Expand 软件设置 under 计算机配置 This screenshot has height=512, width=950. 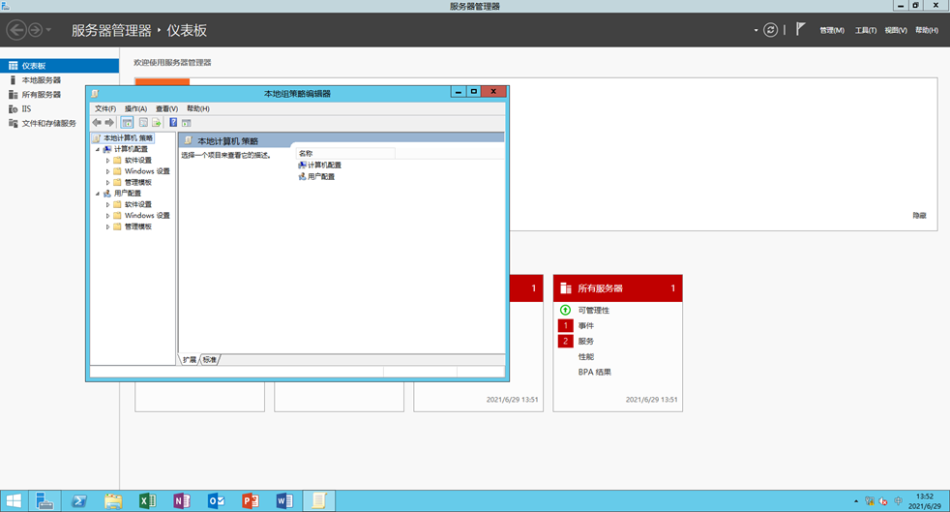tap(108, 161)
